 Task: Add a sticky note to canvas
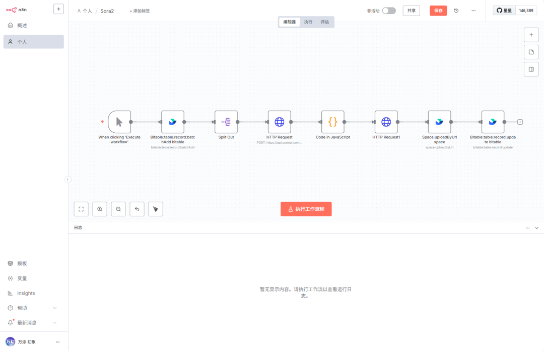tap(531, 52)
